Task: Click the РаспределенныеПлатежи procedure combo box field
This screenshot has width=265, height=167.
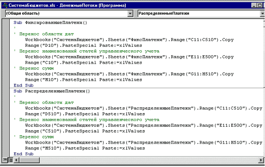Action: click(x=201, y=14)
